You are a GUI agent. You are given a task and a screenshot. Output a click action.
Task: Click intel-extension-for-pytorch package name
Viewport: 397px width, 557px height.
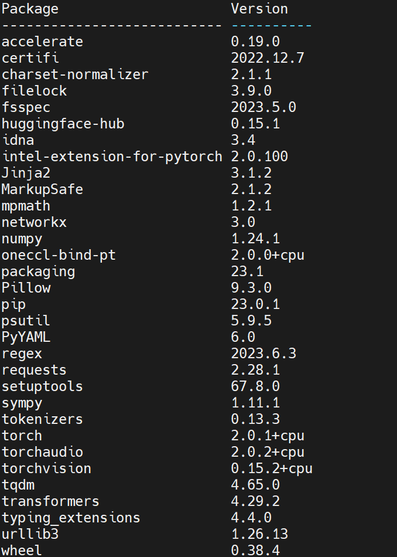pyautogui.click(x=112, y=157)
